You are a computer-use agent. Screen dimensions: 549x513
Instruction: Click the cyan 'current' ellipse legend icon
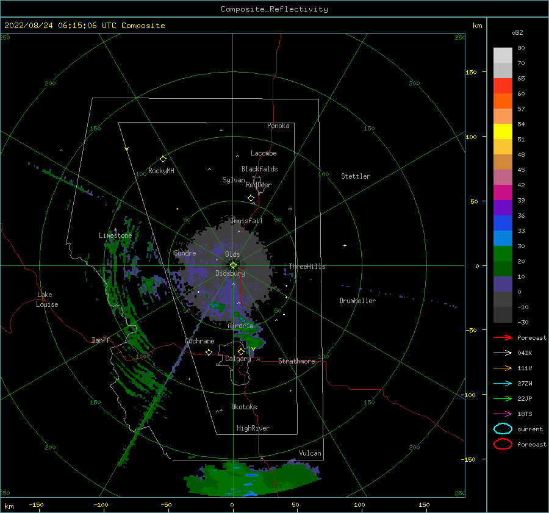(503, 429)
